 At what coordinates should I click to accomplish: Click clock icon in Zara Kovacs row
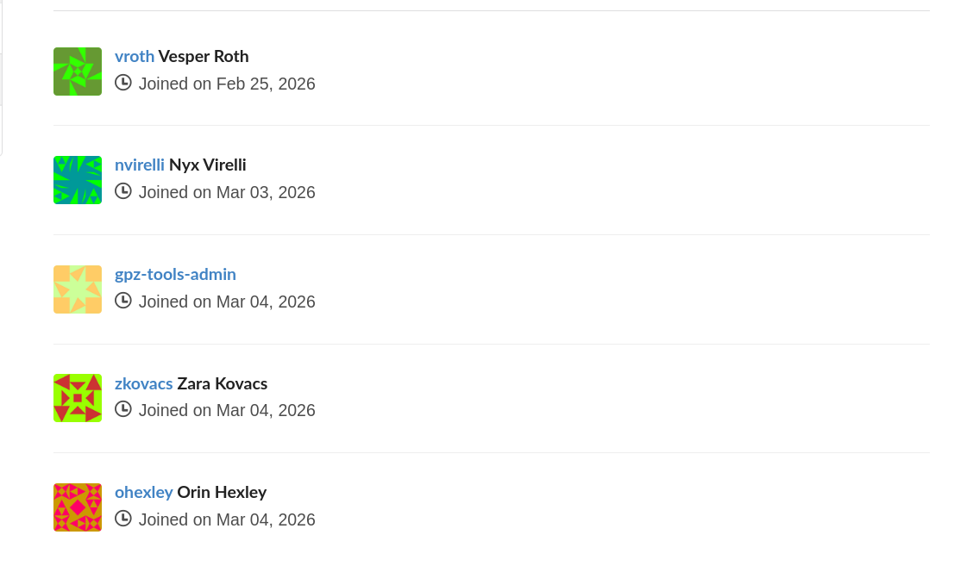tap(123, 409)
